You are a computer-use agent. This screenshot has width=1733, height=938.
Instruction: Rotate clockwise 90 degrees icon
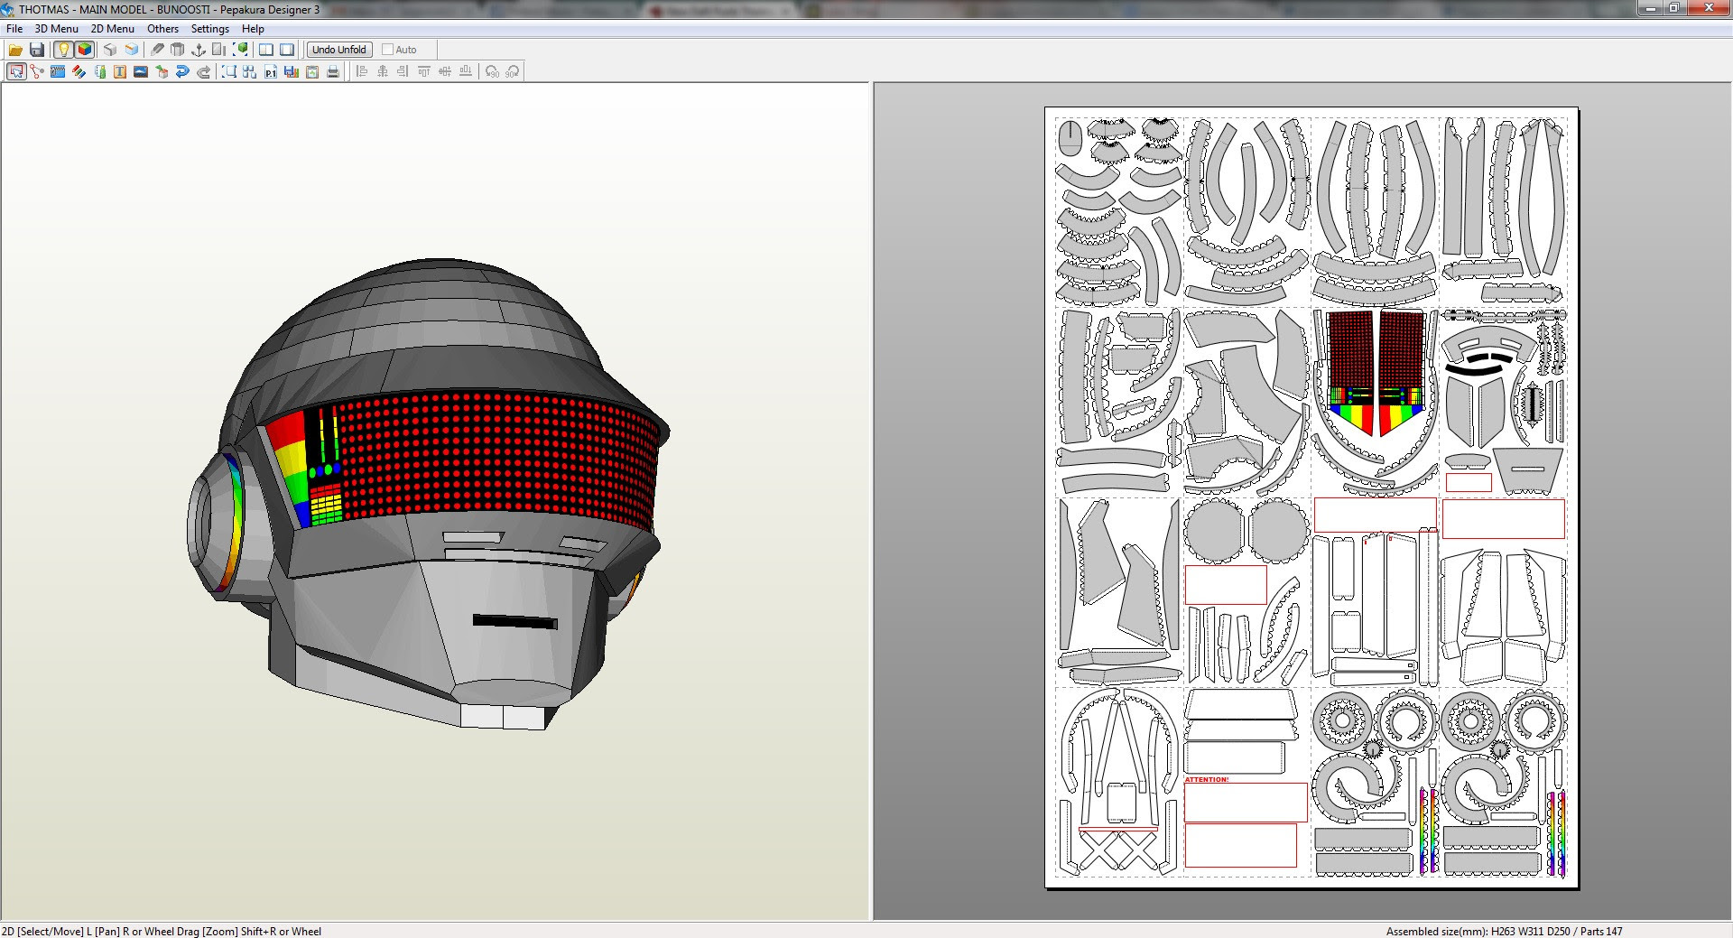pos(513,71)
